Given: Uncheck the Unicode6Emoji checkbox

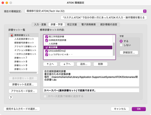Looking at the screenshot, I should 47,51.
